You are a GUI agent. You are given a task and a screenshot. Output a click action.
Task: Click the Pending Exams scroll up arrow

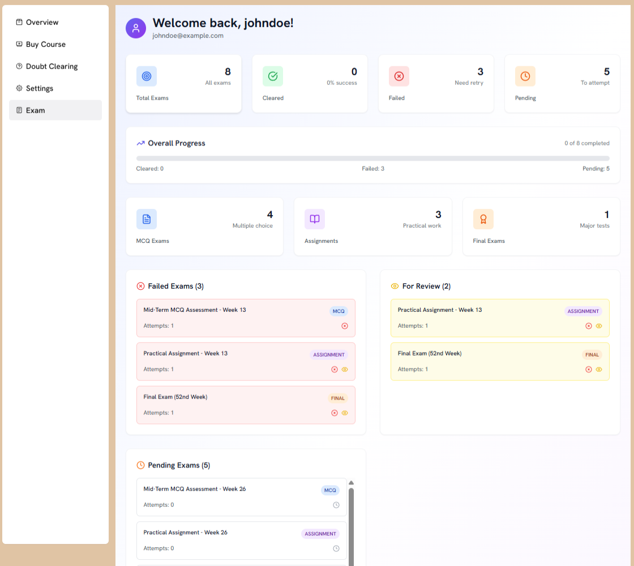(351, 483)
